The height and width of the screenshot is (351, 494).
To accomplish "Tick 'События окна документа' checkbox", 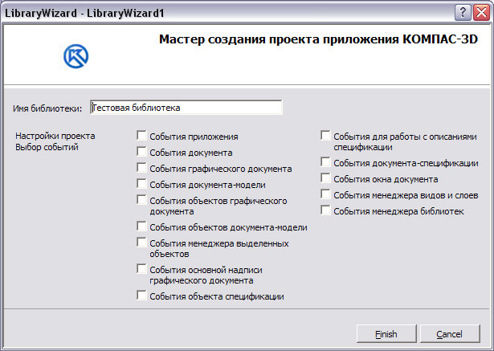I will (x=325, y=178).
